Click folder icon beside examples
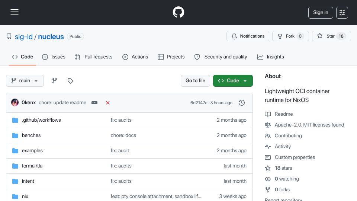Screen dimensions: 357x201 (x=15, y=151)
